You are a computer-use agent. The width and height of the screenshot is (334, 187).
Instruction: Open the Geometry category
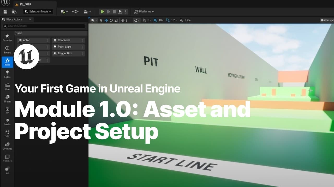7,146
